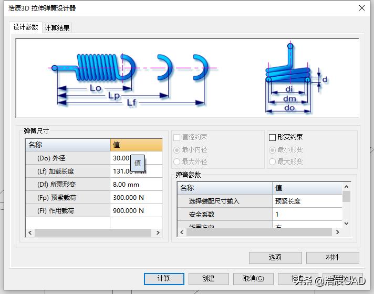The width and height of the screenshot is (374, 294).
Task: Select the 选择装配尺寸输入 row label
Action: point(225,201)
